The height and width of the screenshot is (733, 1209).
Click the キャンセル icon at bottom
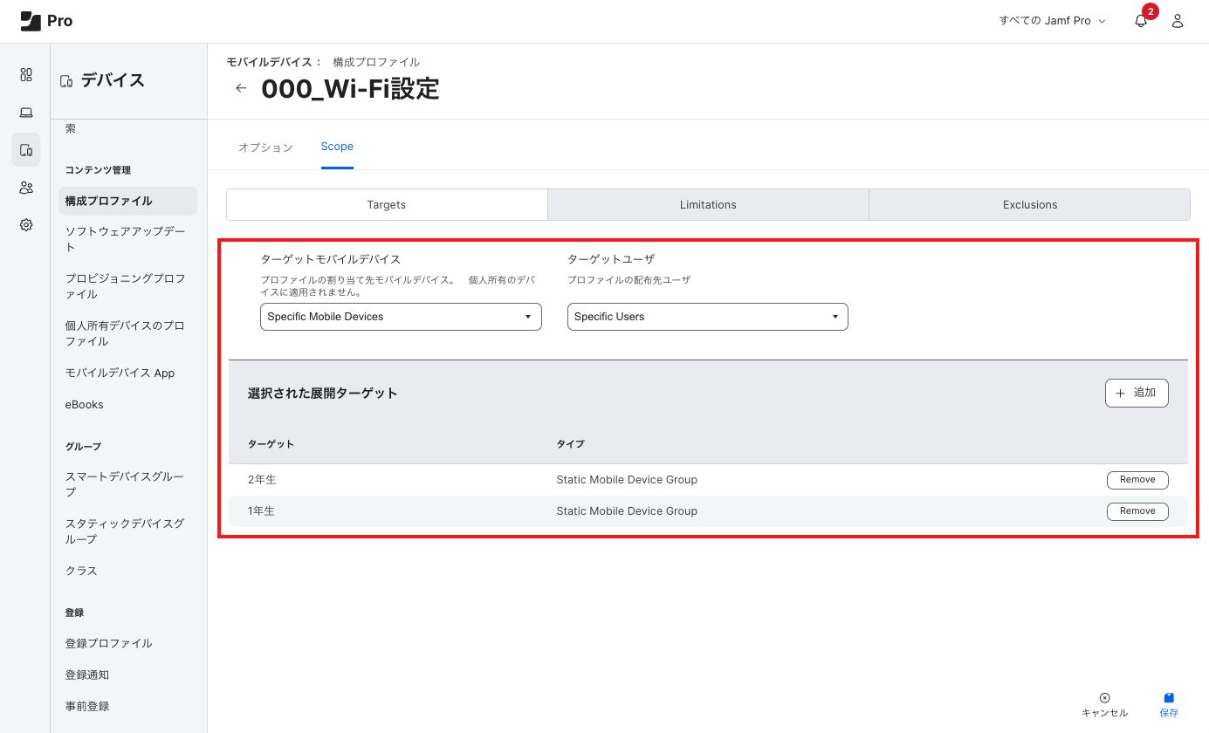[x=1104, y=697]
